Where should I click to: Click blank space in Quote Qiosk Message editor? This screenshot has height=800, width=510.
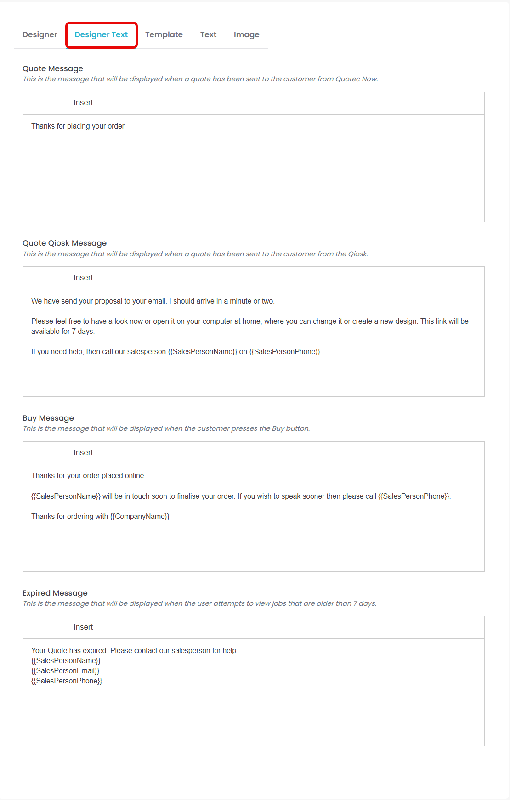pyautogui.click(x=253, y=377)
